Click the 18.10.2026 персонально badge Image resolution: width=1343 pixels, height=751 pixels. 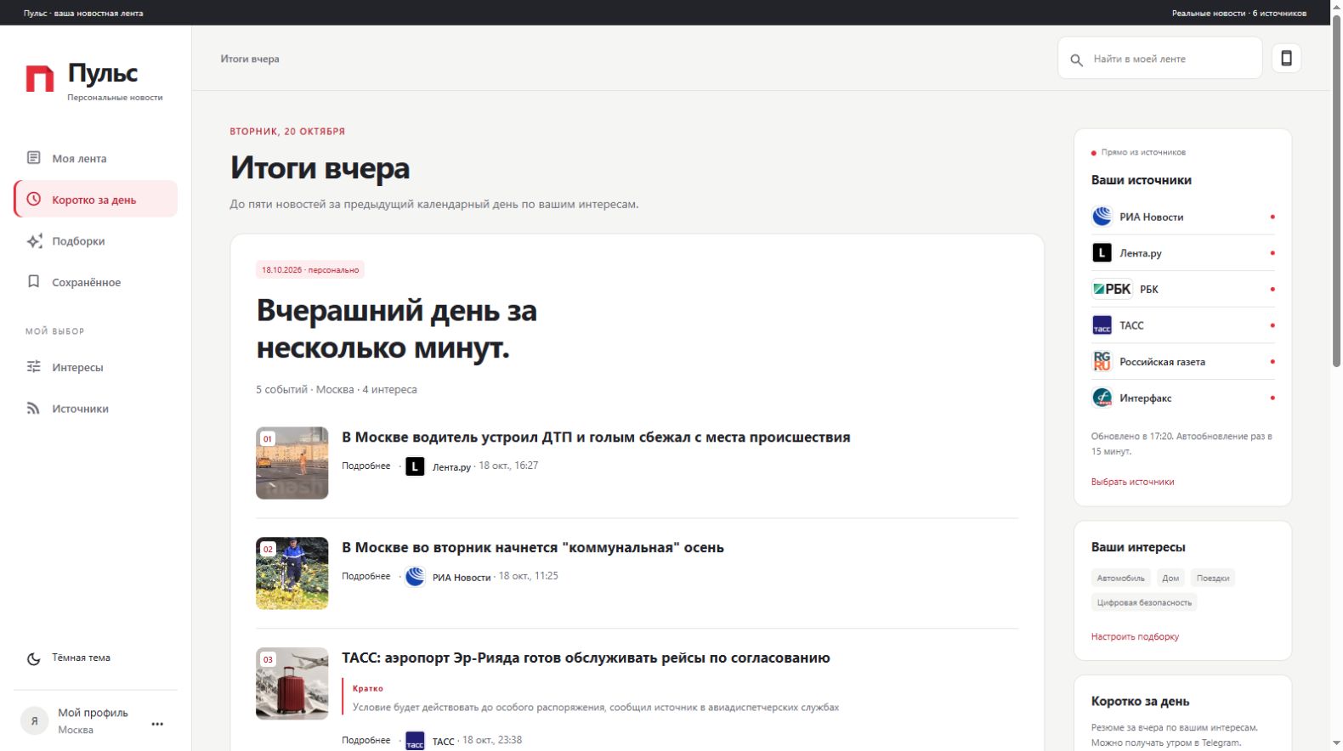point(310,269)
